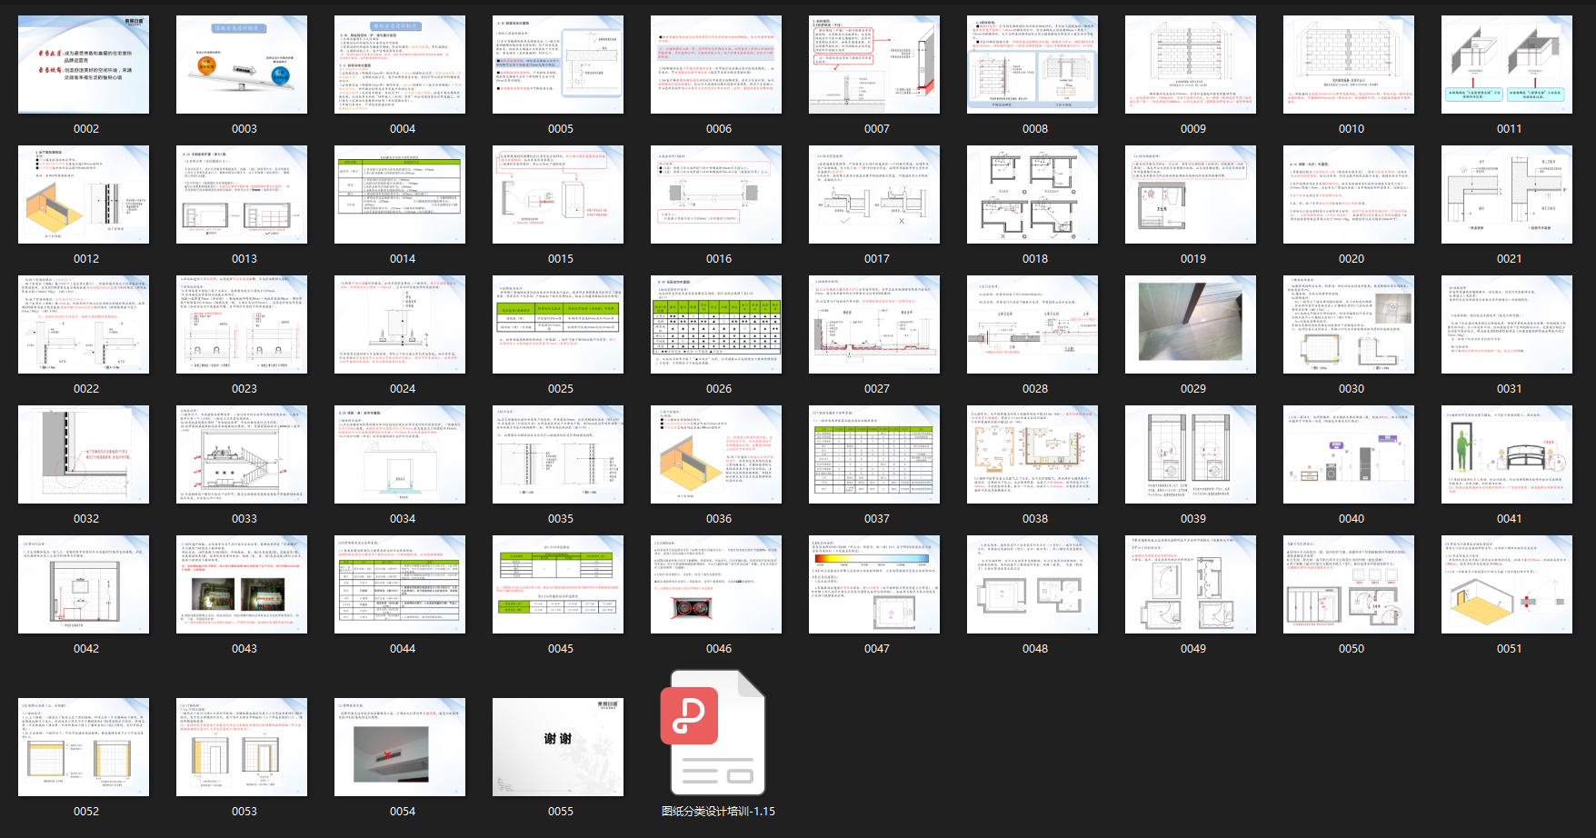Click file name label 0034
This screenshot has height=838, width=1596.
[403, 519]
